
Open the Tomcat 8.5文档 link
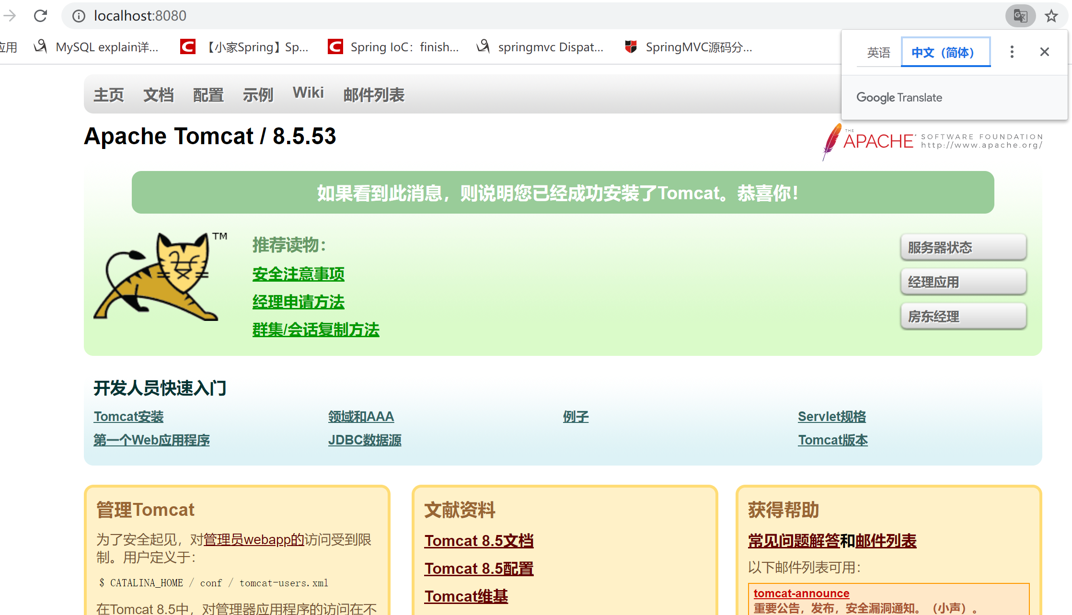pos(479,541)
